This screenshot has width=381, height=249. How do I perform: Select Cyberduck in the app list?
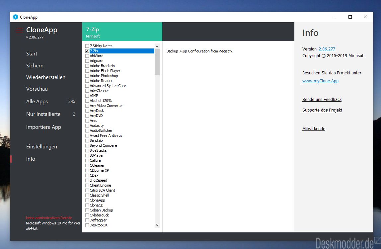point(99,215)
